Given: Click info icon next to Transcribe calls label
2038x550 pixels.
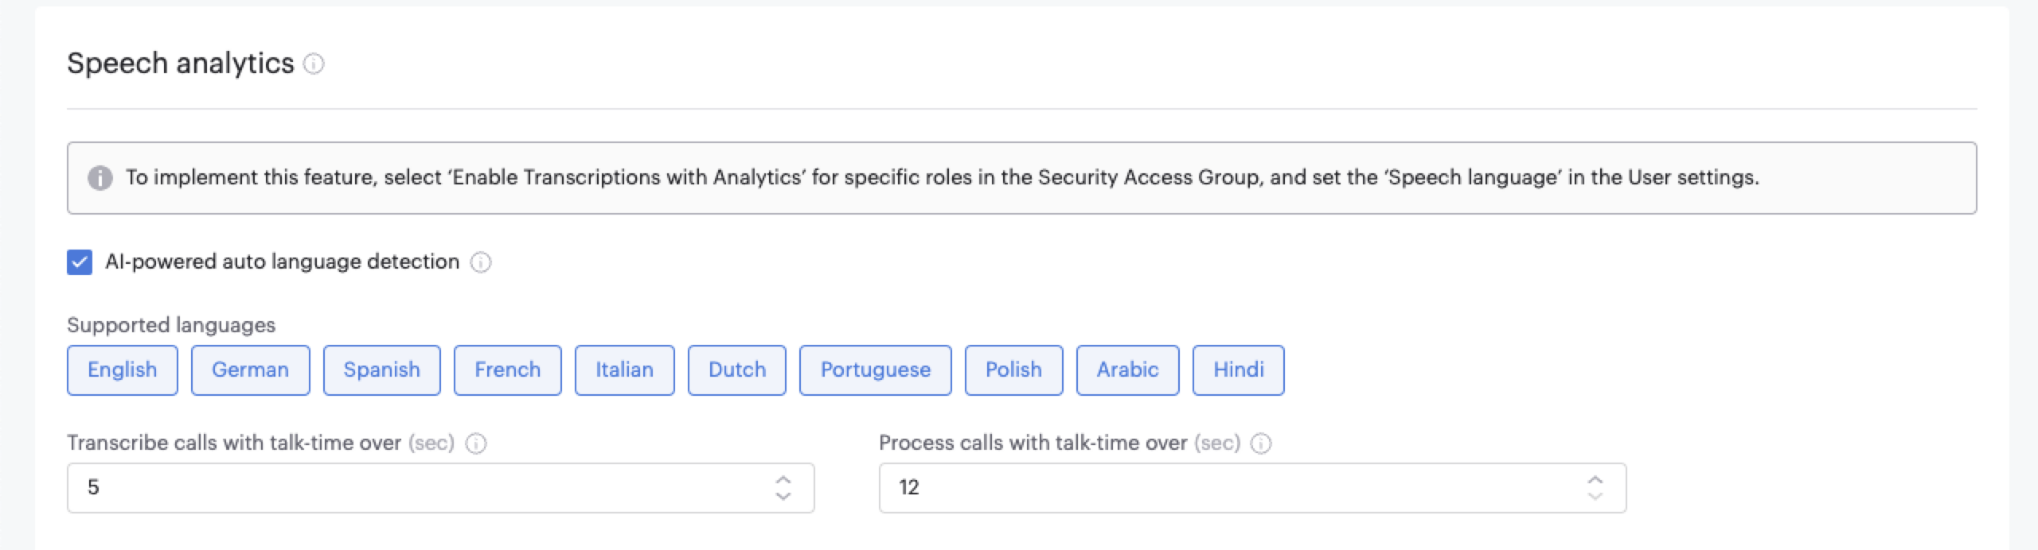Looking at the screenshot, I should pyautogui.click(x=476, y=443).
